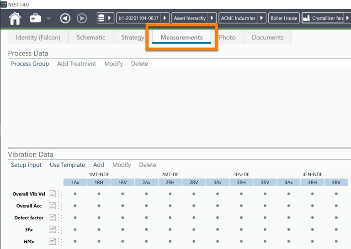Open document icon for Defect factor row

(x=52, y=218)
